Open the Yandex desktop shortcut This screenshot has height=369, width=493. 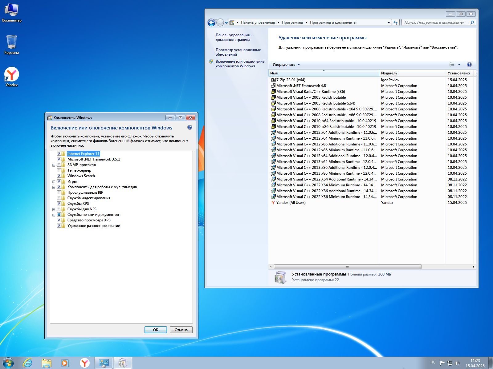pos(12,77)
